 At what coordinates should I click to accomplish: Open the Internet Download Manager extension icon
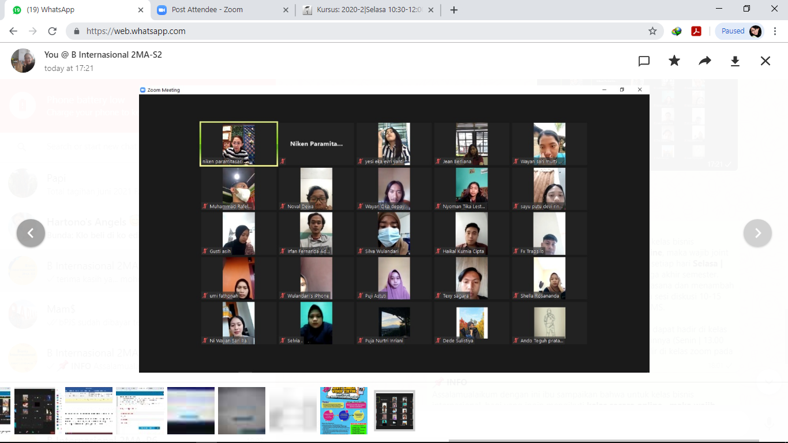tap(677, 31)
